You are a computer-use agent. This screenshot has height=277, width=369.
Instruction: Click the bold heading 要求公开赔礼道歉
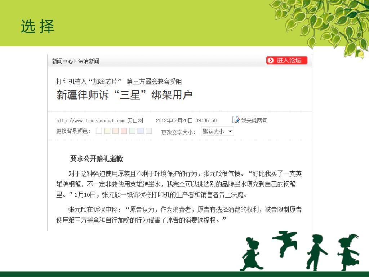(97, 159)
